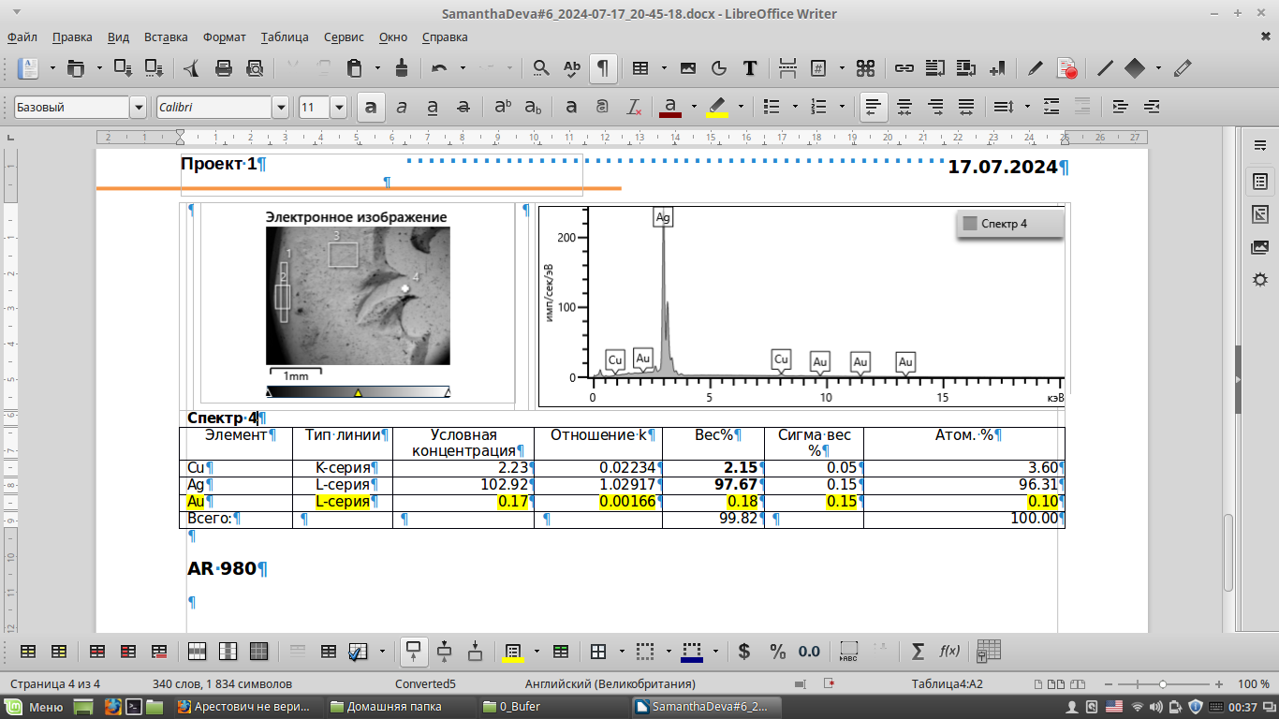Open the font name dropdown for Calibri
This screenshot has width=1279, height=719.
click(x=280, y=108)
